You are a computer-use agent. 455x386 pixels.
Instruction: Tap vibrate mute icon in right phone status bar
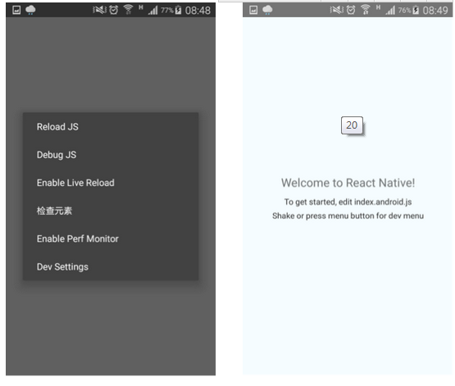point(337,10)
